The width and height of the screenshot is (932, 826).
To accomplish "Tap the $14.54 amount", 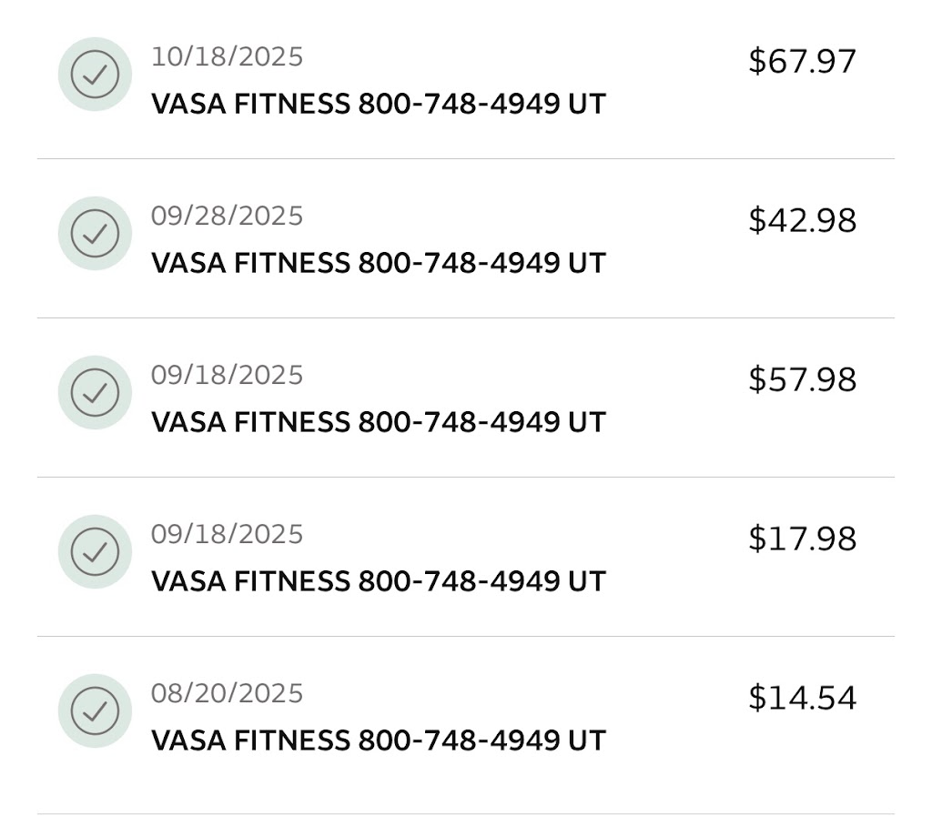I will click(x=802, y=699).
